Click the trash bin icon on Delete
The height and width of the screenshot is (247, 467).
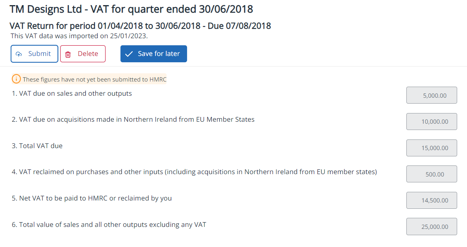[68, 54]
